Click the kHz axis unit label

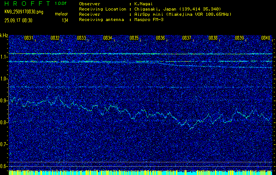pyautogui.click(x=4, y=35)
